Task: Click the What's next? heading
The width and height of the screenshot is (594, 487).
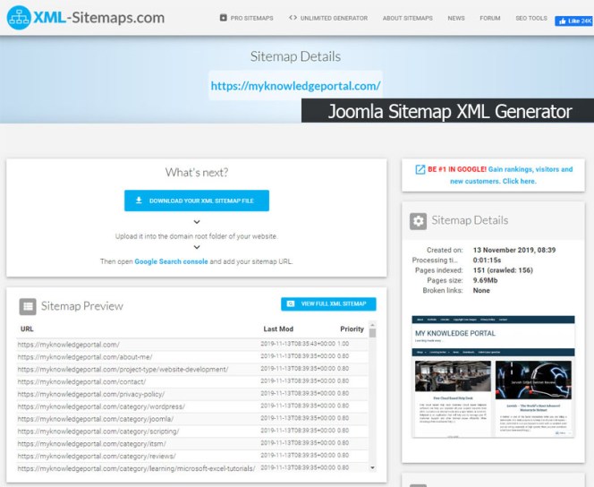Action: [x=197, y=173]
